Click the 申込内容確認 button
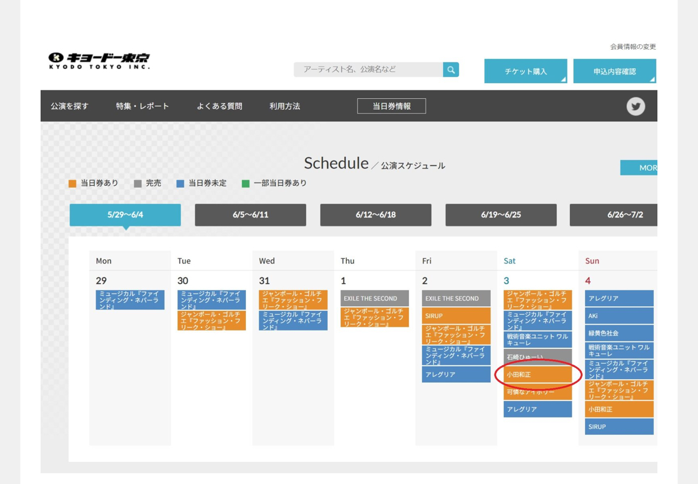This screenshot has height=484, width=698. point(614,71)
